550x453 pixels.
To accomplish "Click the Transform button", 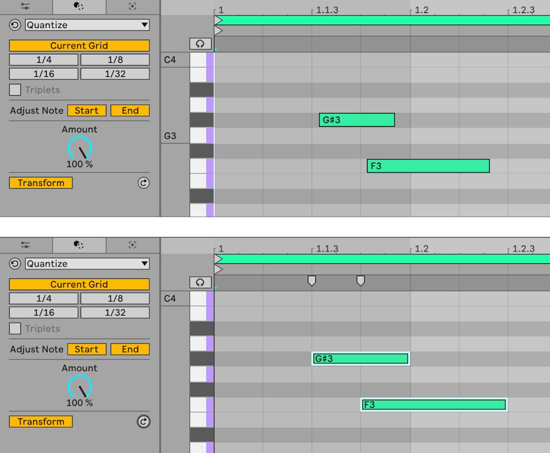I will tap(40, 183).
